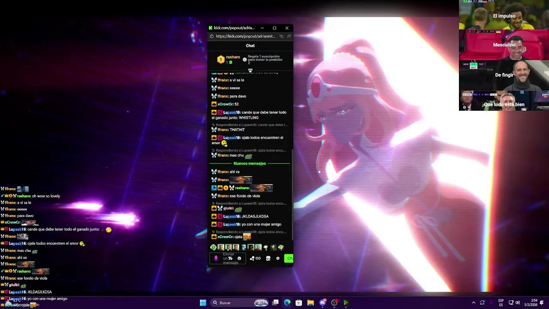Click Lupeek16 on the 'JKLDASJLKDSA' message
549x309 pixels.
click(x=232, y=216)
